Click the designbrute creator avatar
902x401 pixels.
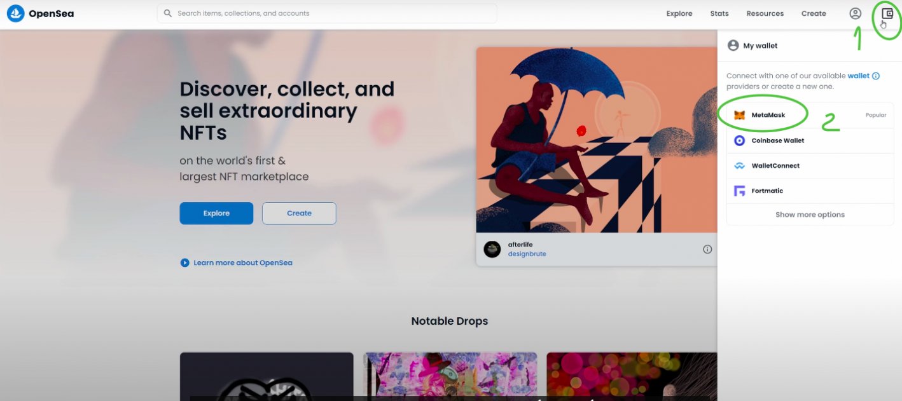click(x=492, y=249)
